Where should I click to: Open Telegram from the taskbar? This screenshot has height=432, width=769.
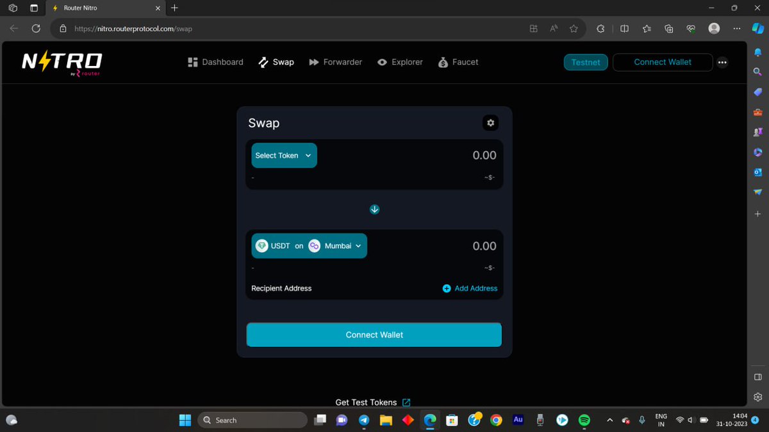point(364,420)
